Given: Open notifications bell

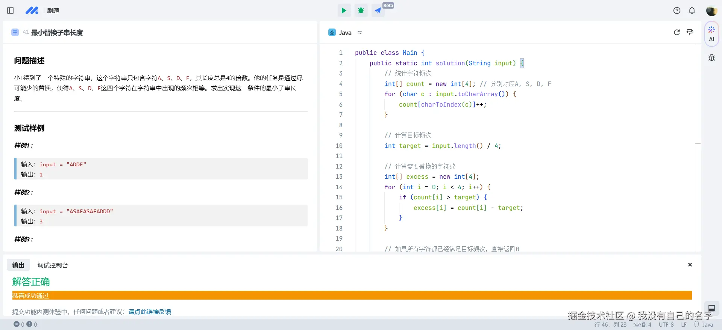Looking at the screenshot, I should click(x=692, y=11).
